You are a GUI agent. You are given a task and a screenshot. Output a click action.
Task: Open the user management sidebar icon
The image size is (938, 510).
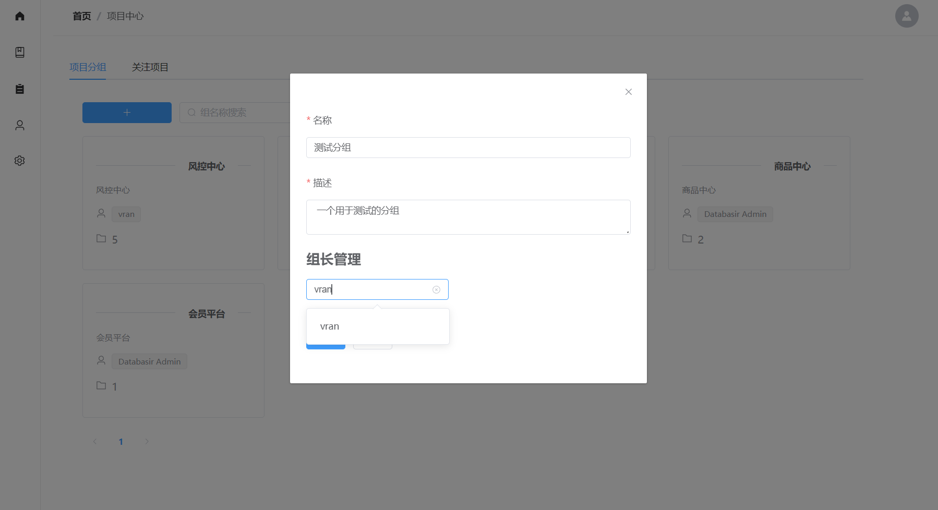pos(20,125)
